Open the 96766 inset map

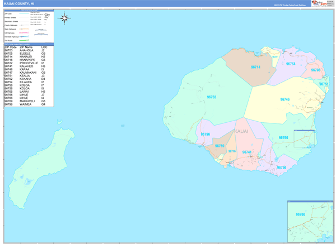309,221
